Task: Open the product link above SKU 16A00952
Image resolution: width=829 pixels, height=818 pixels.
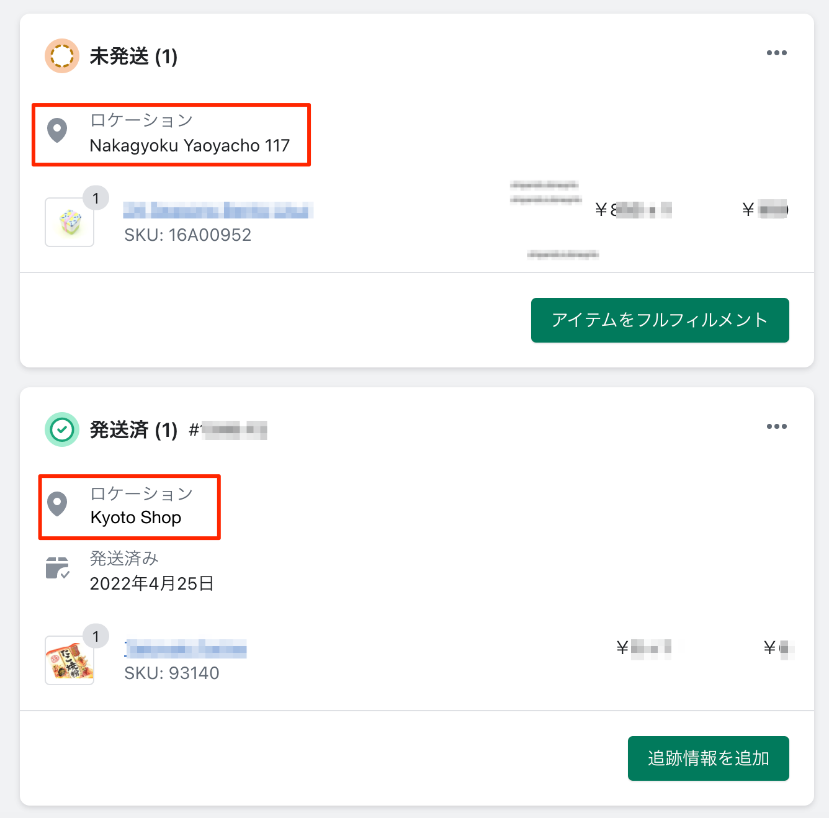Action: [218, 210]
